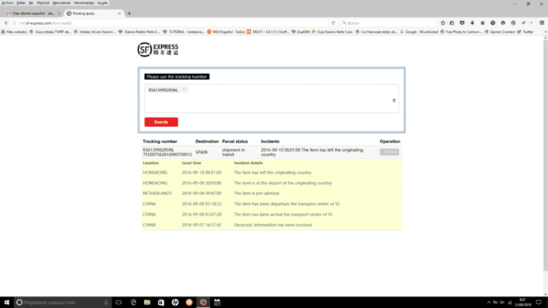The height and width of the screenshot is (308, 548).
Task: Go back with the back arrow
Action: pyautogui.click(x=6, y=23)
